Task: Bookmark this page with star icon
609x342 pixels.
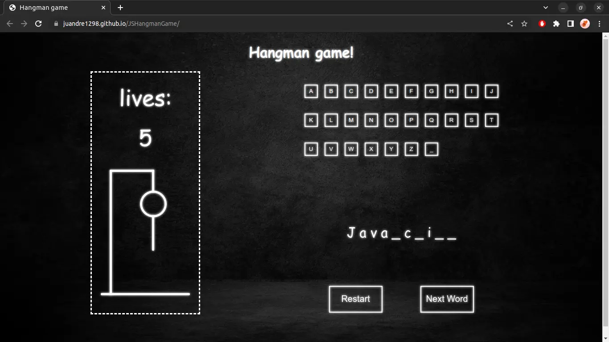Action: pyautogui.click(x=524, y=24)
